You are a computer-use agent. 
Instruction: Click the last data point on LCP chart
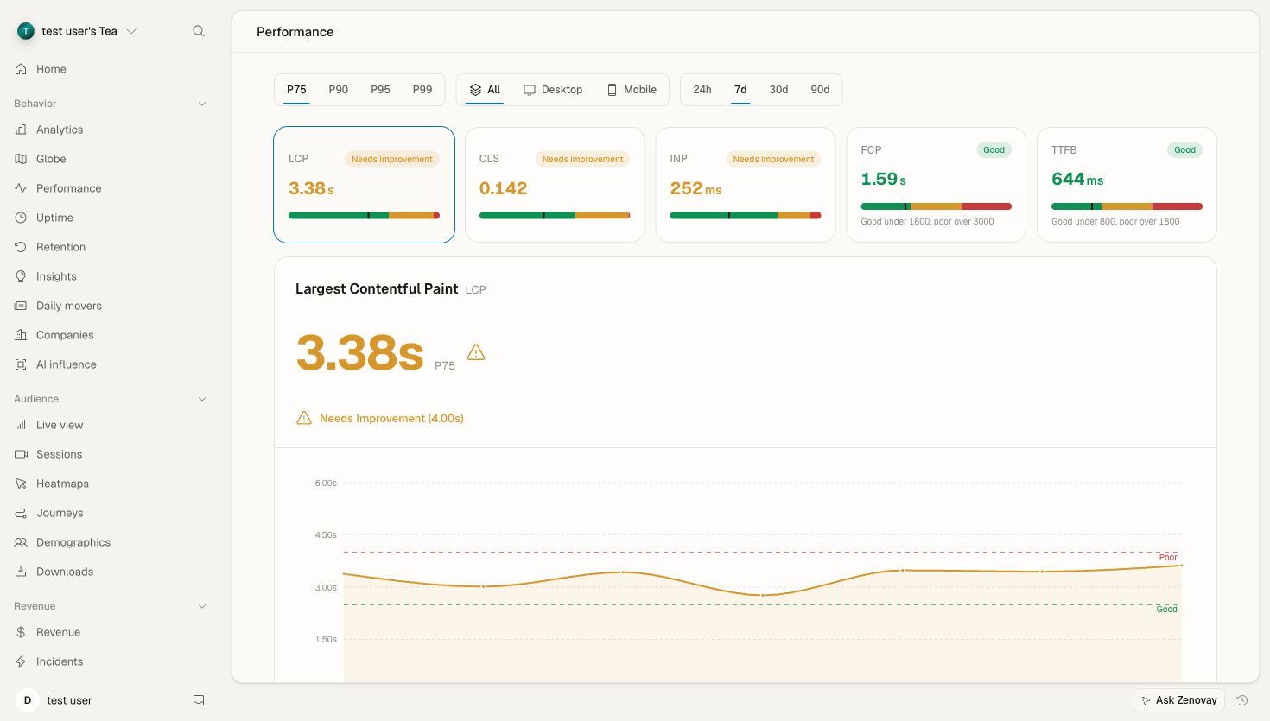pos(1181,566)
